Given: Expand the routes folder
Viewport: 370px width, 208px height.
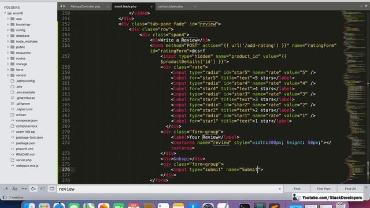Looking at the screenshot, I should tap(8, 58).
